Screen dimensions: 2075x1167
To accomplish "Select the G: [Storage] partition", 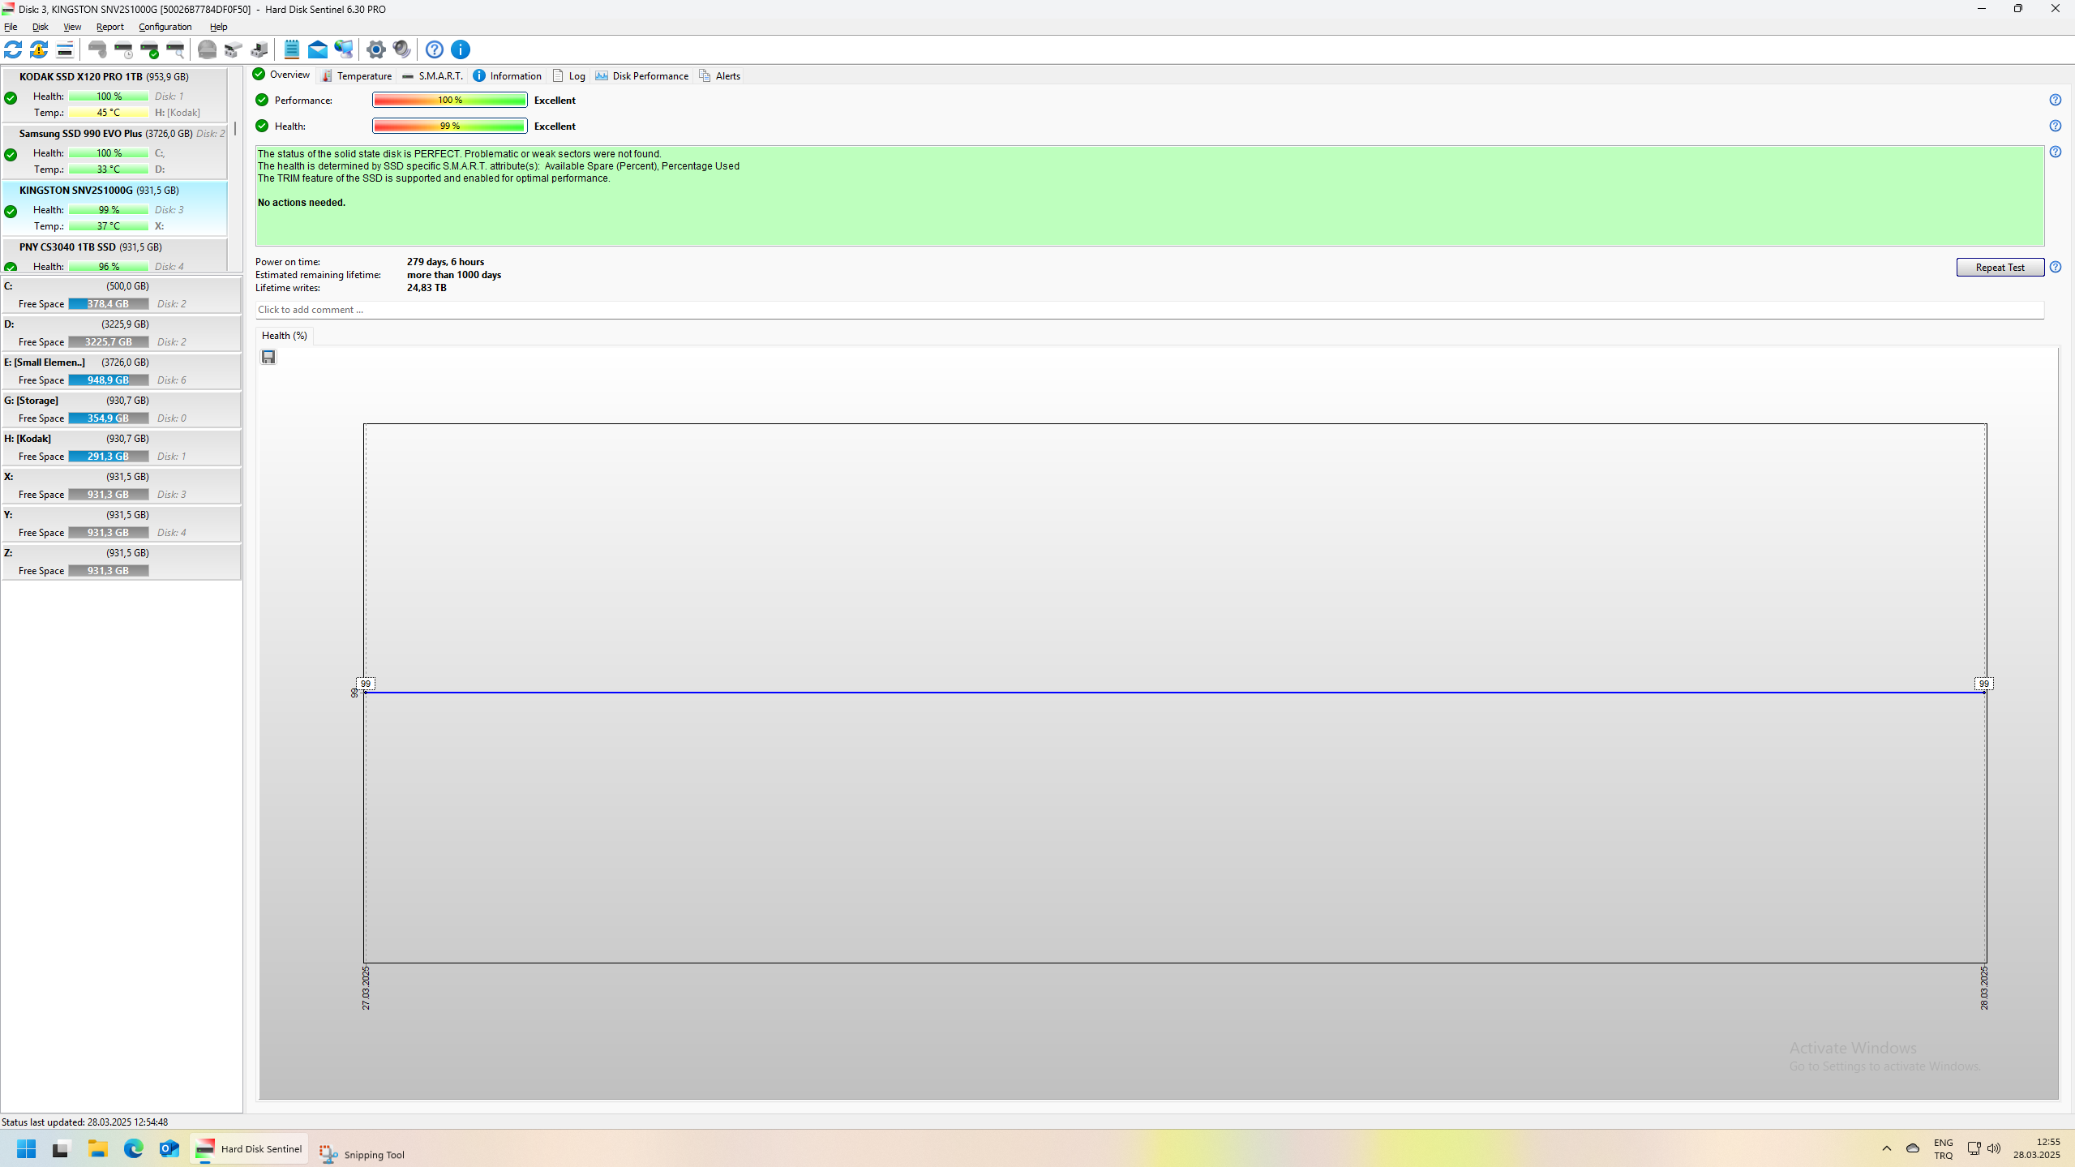I will click(121, 410).
